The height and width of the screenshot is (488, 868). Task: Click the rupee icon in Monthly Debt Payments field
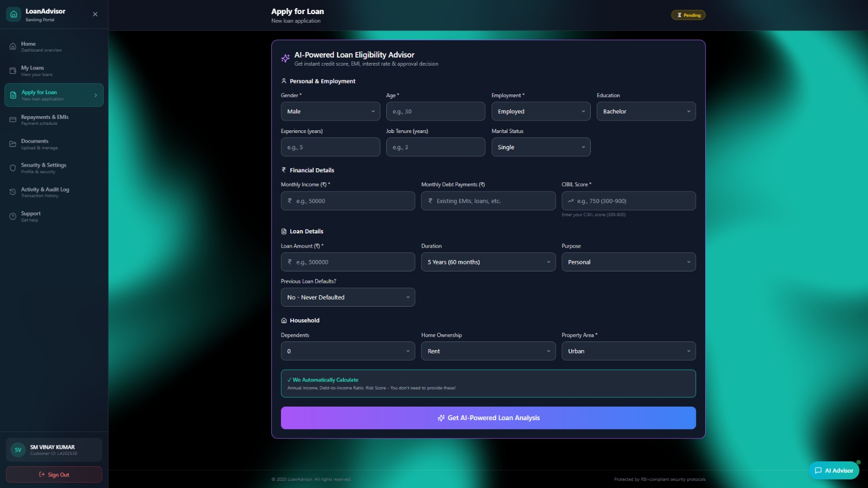click(430, 201)
